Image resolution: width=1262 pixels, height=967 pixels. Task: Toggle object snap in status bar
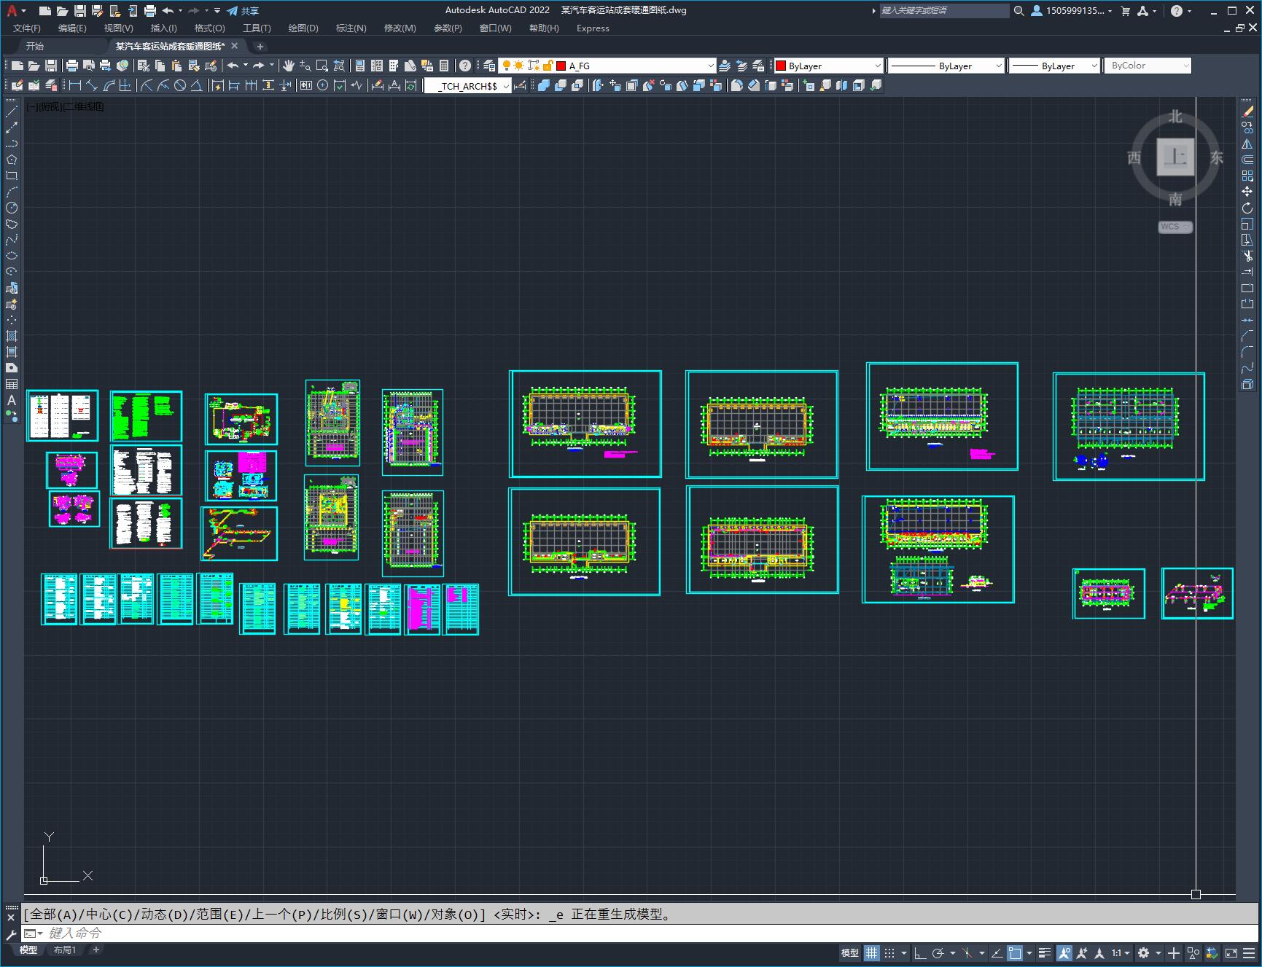coord(1015,952)
